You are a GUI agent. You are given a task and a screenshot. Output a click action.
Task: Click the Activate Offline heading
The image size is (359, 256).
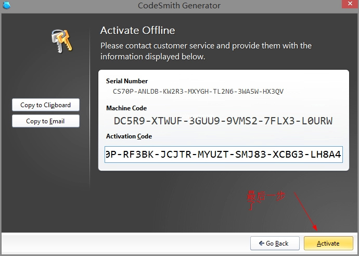[137, 31]
